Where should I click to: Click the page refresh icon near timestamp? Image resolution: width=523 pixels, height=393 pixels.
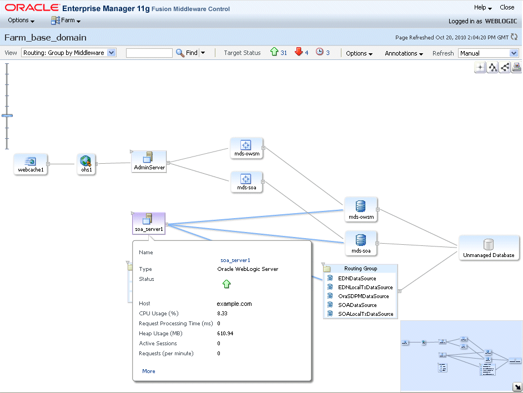tap(514, 37)
